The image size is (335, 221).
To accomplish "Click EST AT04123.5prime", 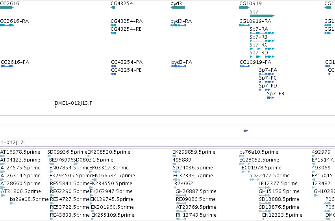I will (20, 160).
